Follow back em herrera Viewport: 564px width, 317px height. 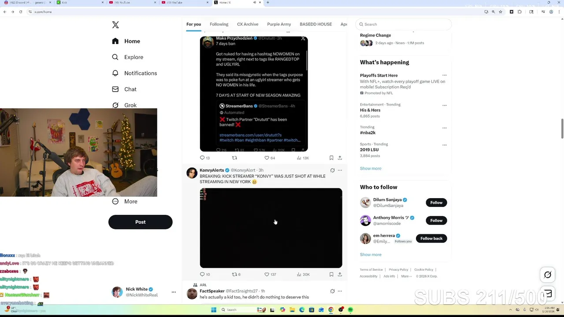[431, 239]
